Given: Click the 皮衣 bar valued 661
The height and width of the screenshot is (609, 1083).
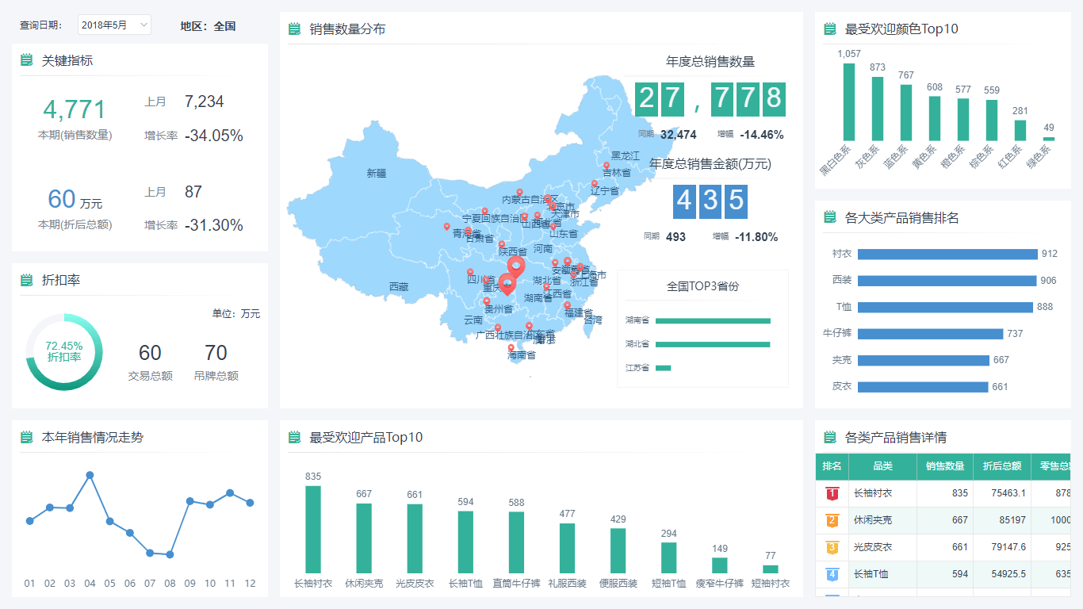Looking at the screenshot, I should click(x=923, y=387).
